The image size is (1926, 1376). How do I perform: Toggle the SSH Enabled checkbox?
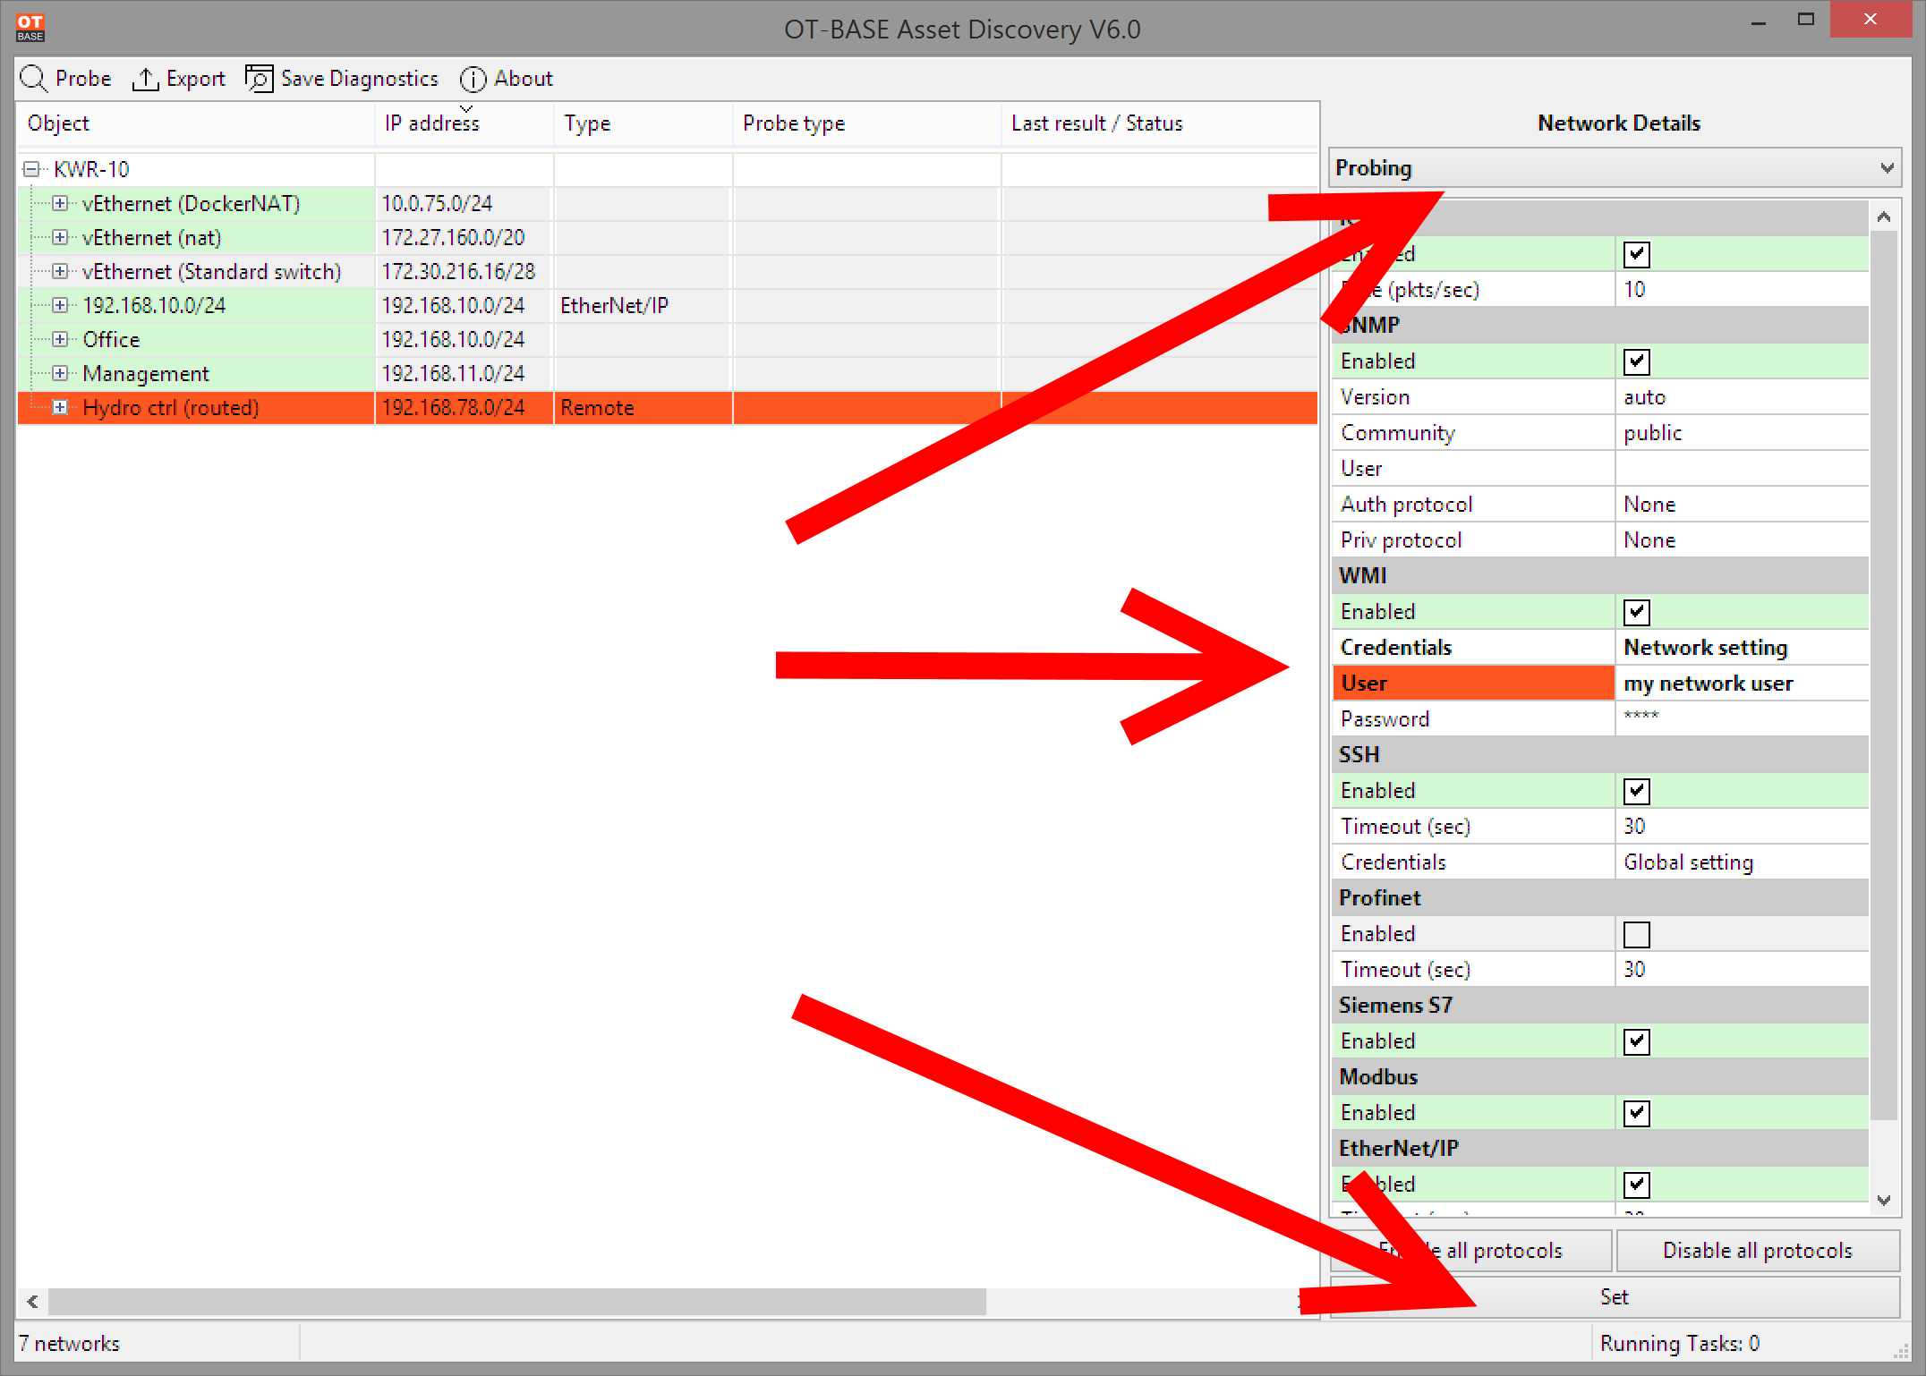click(1636, 791)
